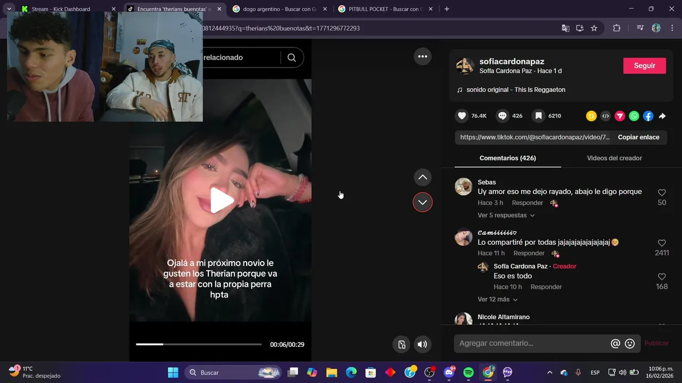Like Sebas's comment
682x383 pixels.
click(662, 193)
